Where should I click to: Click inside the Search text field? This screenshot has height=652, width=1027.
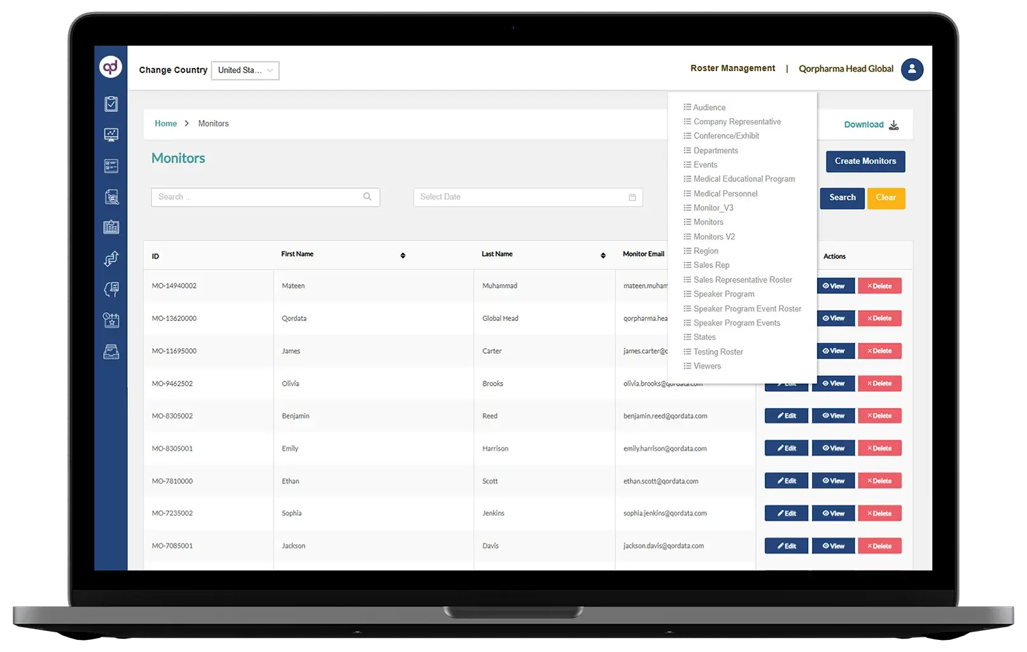[x=265, y=197]
